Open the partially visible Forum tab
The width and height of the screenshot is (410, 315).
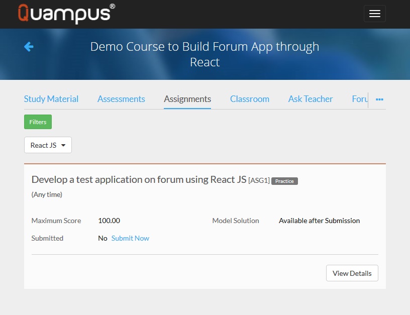[x=360, y=99]
